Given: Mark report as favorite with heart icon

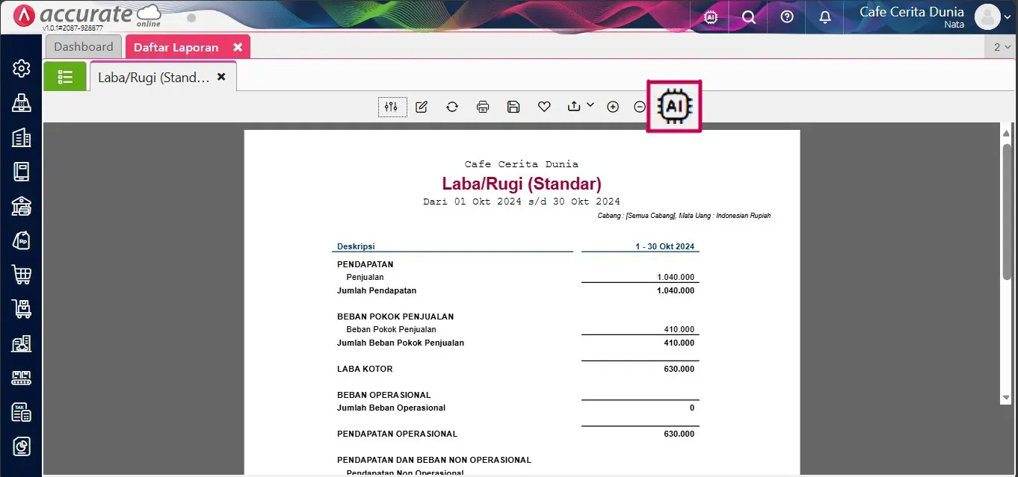Looking at the screenshot, I should click(x=544, y=107).
